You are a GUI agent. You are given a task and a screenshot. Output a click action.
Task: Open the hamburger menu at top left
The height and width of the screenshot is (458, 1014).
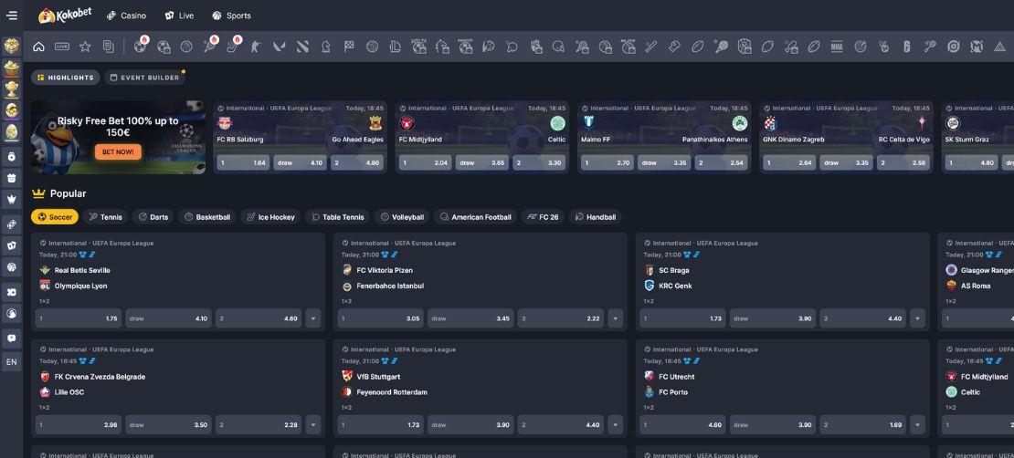click(x=12, y=16)
